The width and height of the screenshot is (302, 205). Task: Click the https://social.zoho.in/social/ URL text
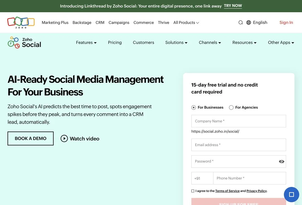(x=215, y=131)
